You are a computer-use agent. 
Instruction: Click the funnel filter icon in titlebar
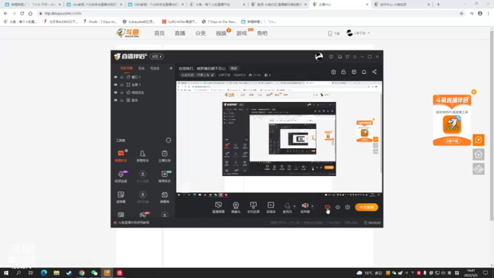click(347, 57)
